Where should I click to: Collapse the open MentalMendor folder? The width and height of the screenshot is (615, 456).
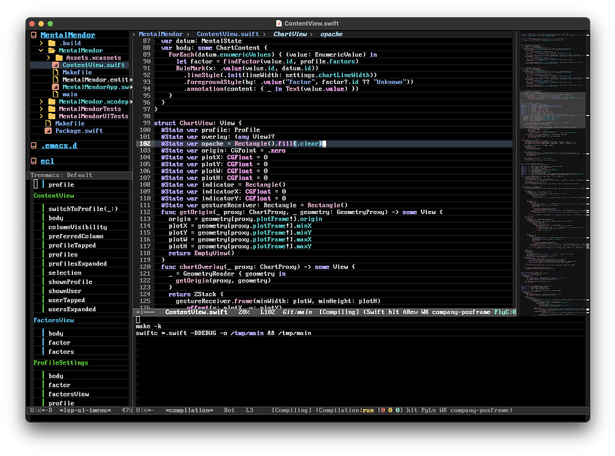(41, 49)
